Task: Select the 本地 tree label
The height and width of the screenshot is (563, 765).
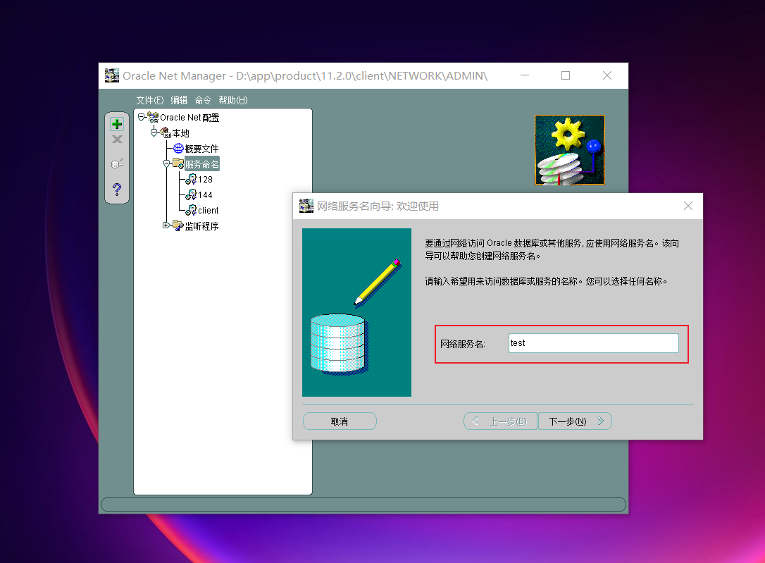Action: point(180,133)
